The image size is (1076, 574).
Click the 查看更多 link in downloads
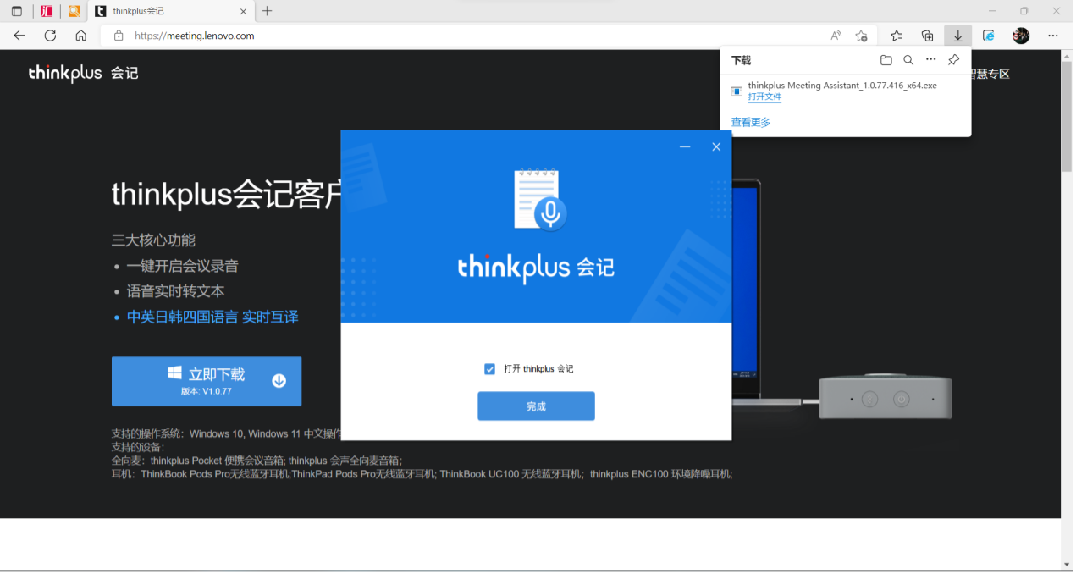click(751, 122)
